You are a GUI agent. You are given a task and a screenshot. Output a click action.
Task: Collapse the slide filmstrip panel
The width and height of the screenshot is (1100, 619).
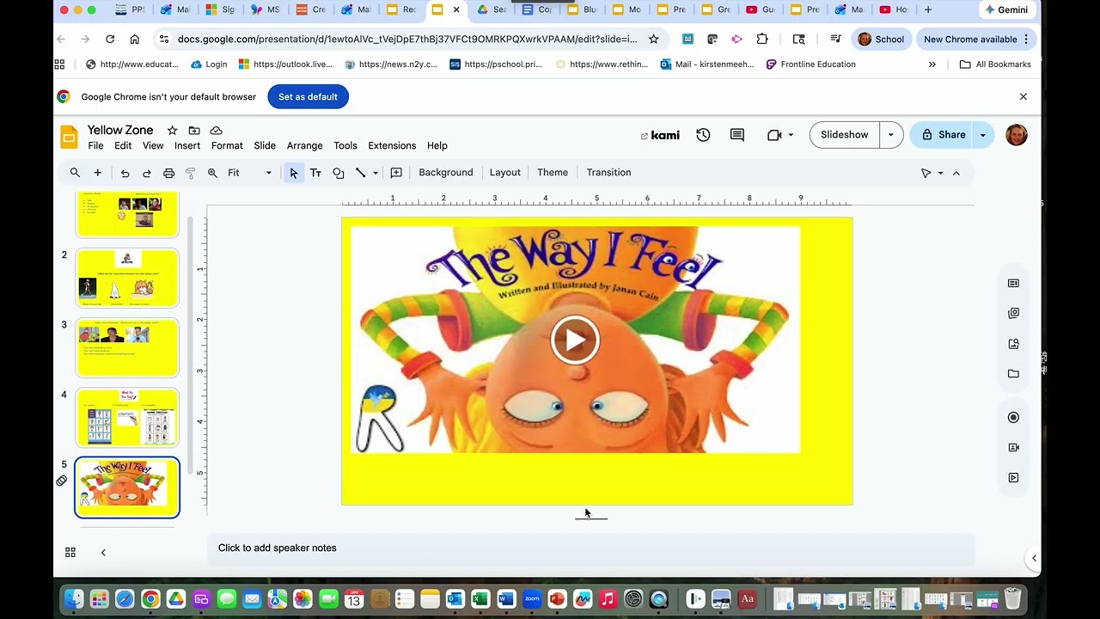pos(103,553)
